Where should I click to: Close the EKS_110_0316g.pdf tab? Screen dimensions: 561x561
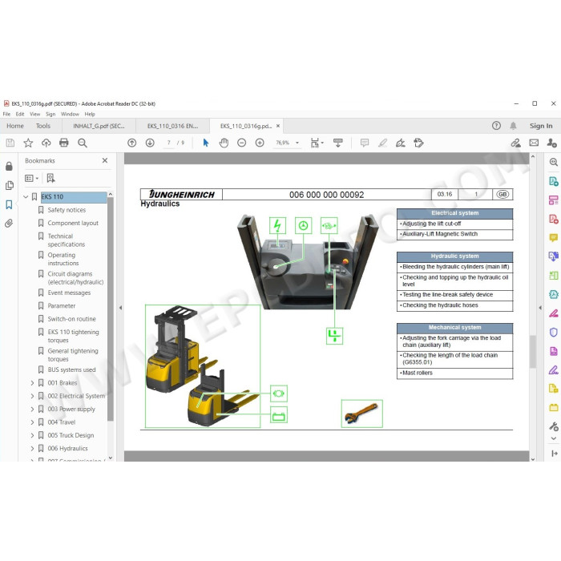[x=277, y=126]
